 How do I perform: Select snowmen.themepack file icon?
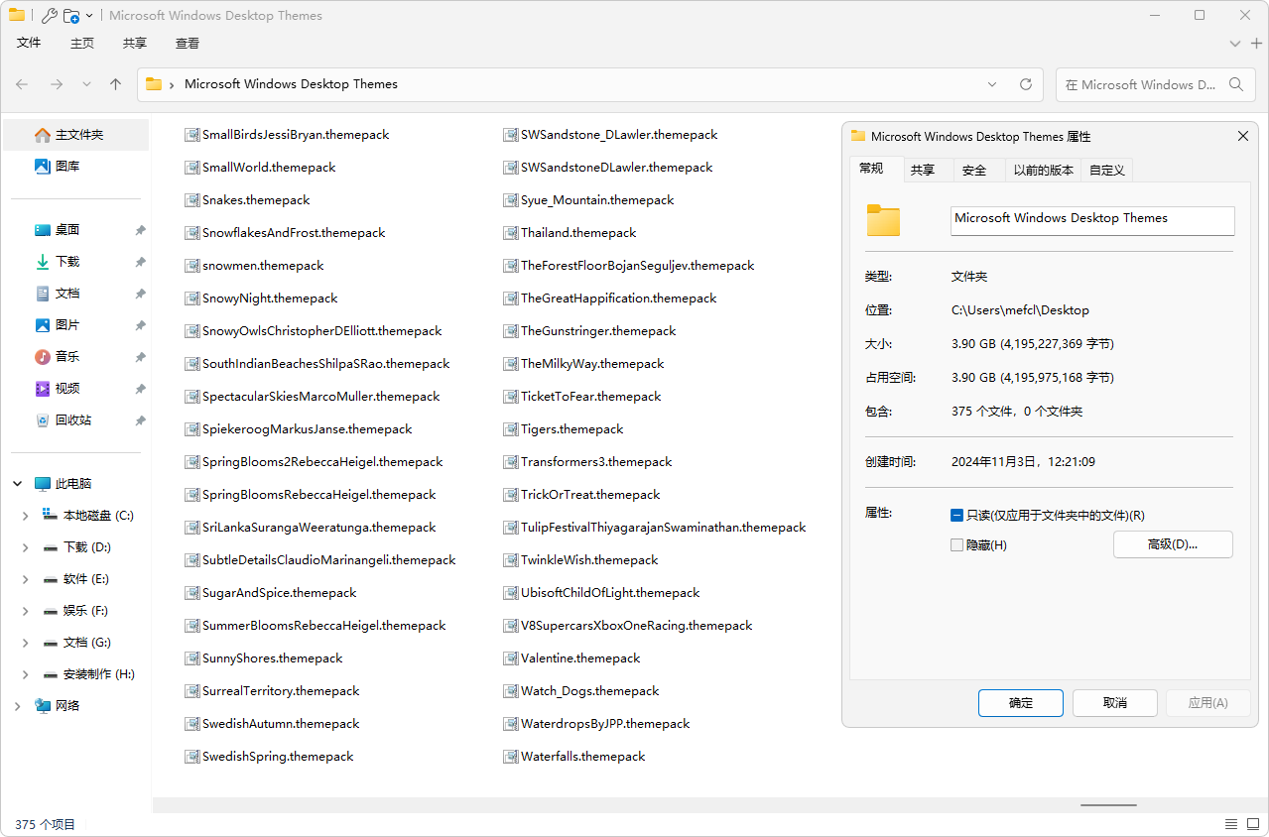click(192, 266)
